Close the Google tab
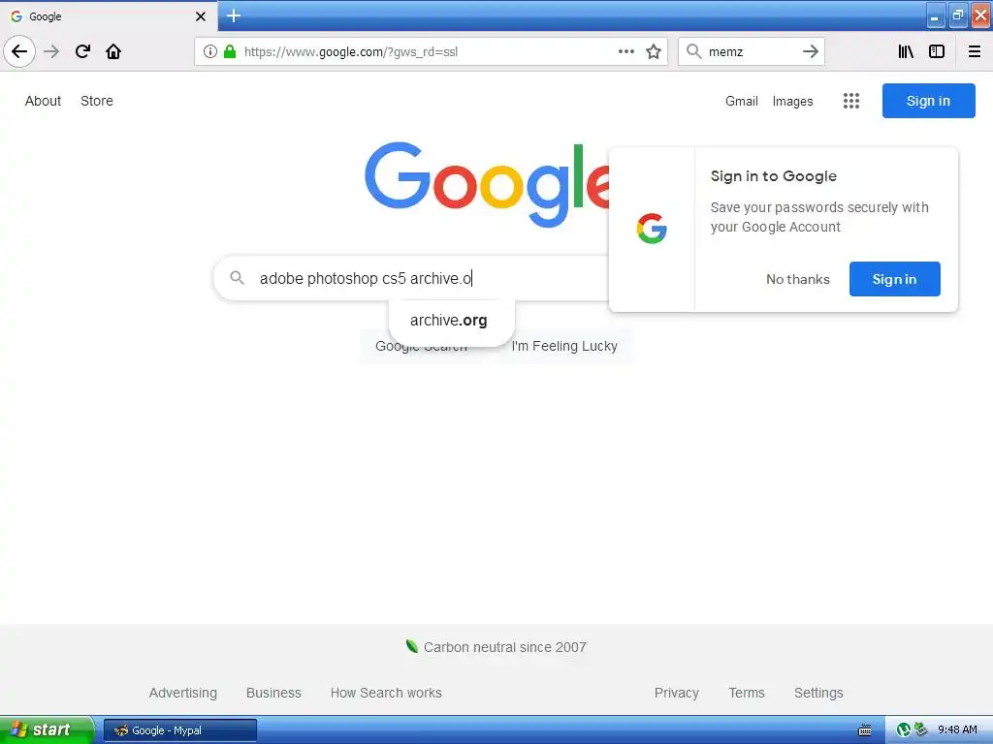 [x=201, y=16]
